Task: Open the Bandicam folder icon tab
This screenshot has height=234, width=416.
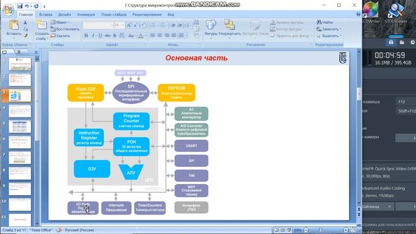Action: 402,42
